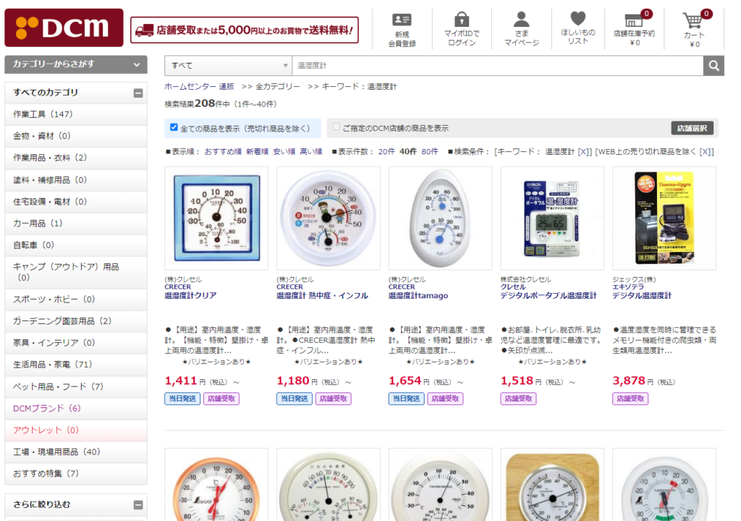Open the shopping cart icon
The width and height of the screenshot is (741, 521).
tap(693, 20)
